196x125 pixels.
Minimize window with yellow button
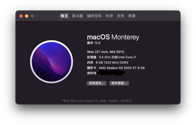[x=27, y=16]
